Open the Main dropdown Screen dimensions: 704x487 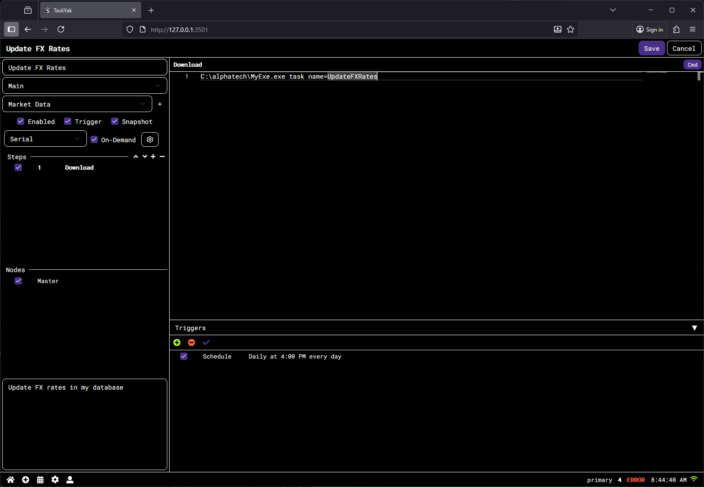[x=85, y=86]
